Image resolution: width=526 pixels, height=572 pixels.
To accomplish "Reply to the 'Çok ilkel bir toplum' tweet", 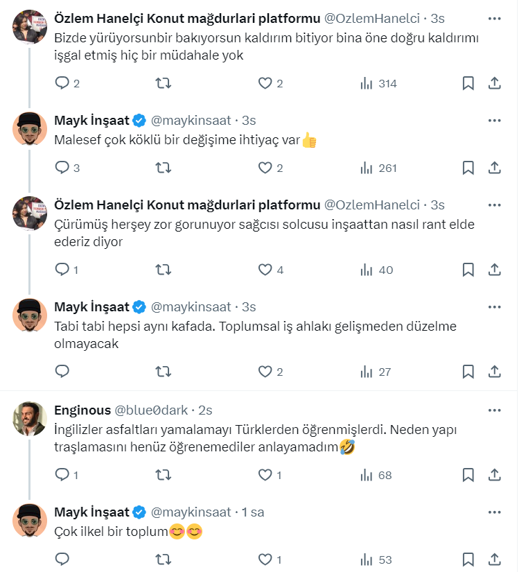I will (62, 560).
